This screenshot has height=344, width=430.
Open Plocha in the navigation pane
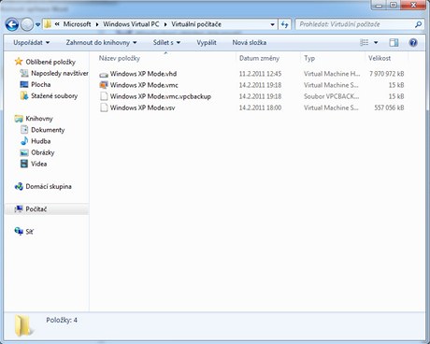tap(41, 84)
